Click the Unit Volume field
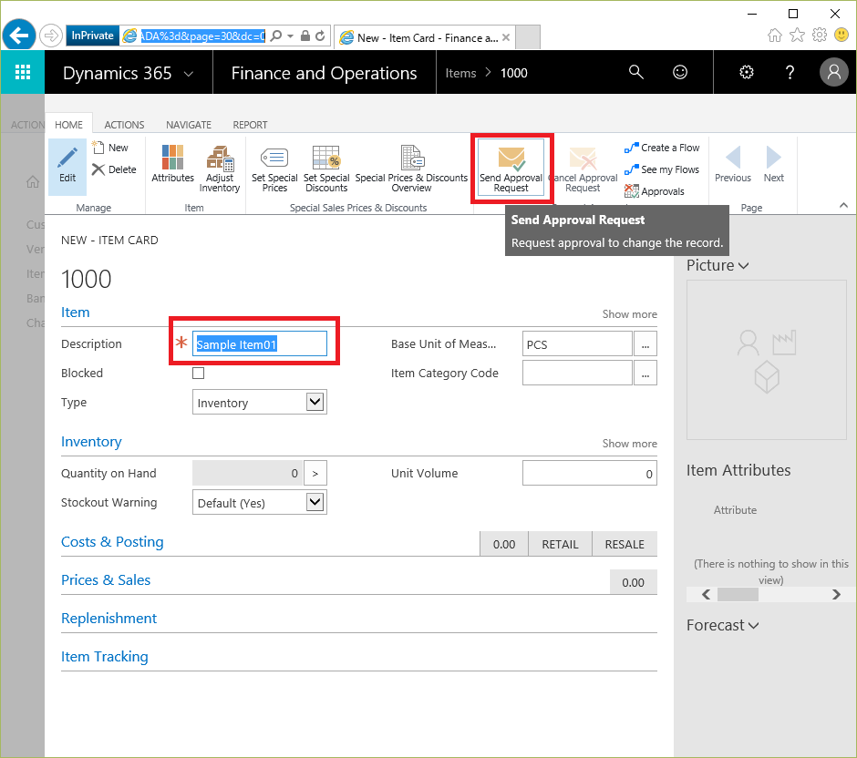This screenshot has width=857, height=758. pos(590,474)
